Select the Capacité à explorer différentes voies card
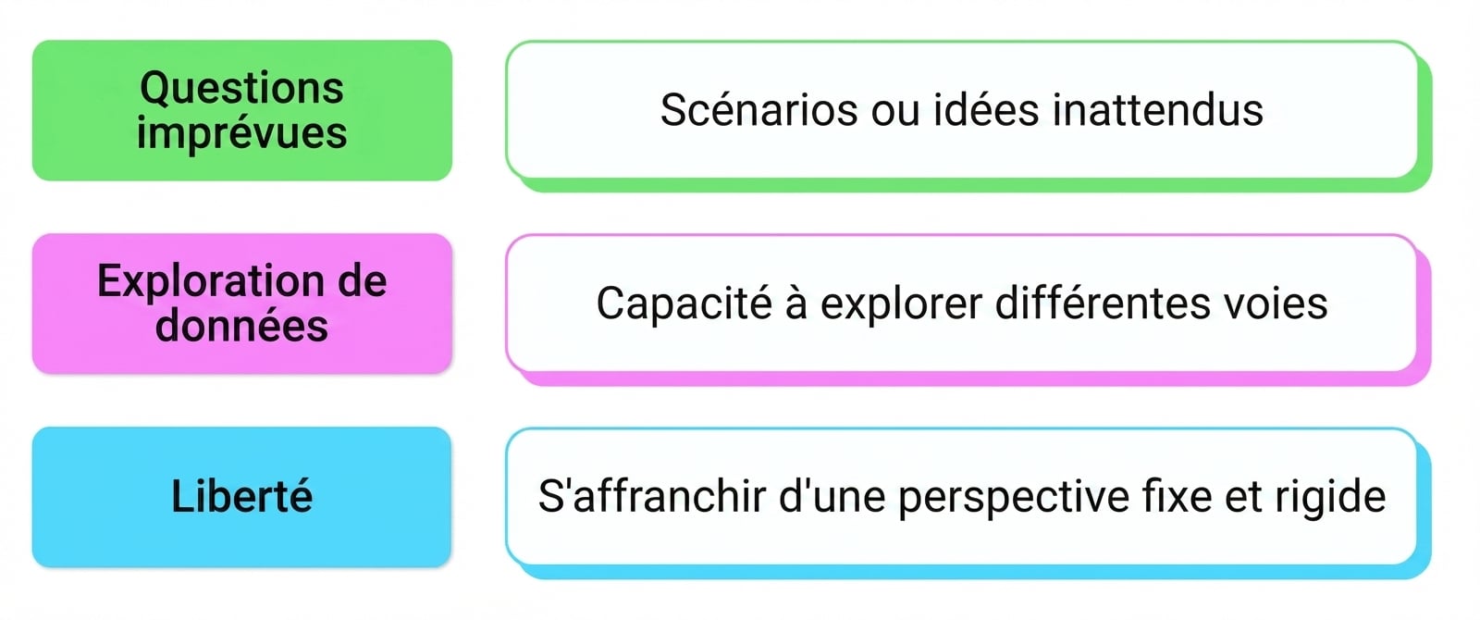1480x620 pixels. click(962, 303)
